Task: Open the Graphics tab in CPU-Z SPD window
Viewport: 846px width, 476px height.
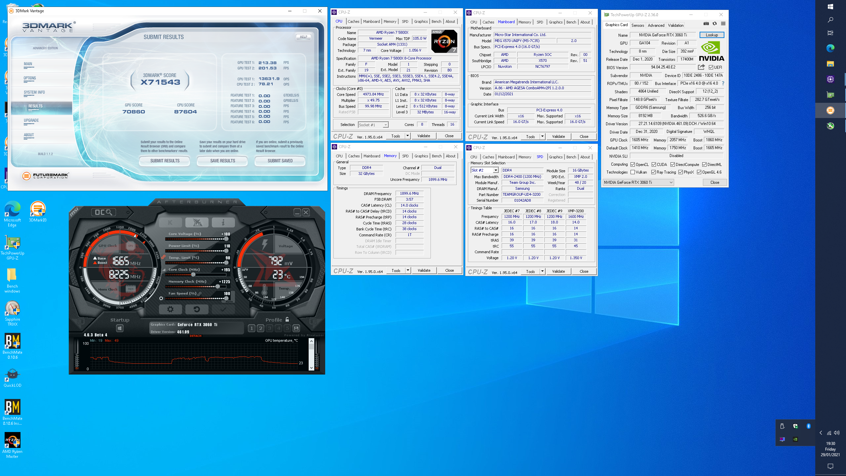Action: click(x=556, y=157)
